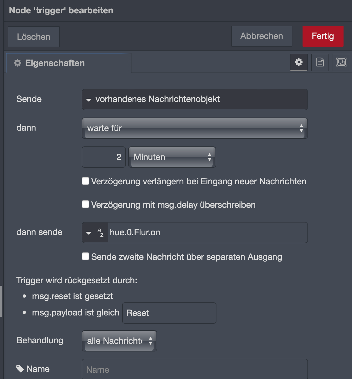Open the Behandlung 'alle Nachrichten' dropdown
Screen dimensions: 352x379
[119, 341]
